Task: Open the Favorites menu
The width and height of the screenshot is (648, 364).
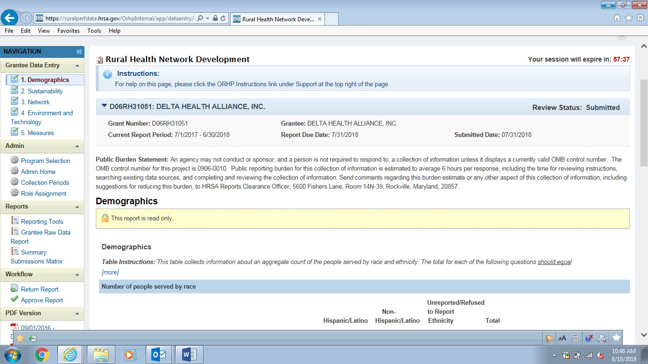Action: 68,31
